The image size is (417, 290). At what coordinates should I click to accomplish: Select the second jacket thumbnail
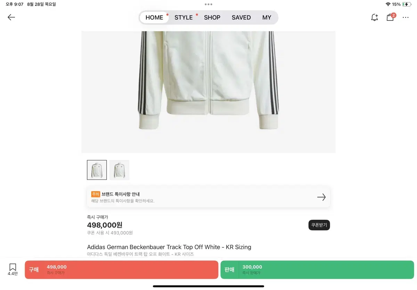point(119,170)
